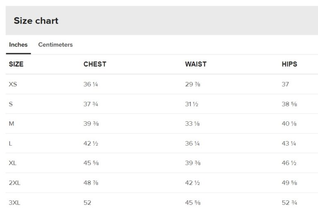Image resolution: width=318 pixels, height=212 pixels.
Task: Select the S size row label
Action: (x=11, y=104)
